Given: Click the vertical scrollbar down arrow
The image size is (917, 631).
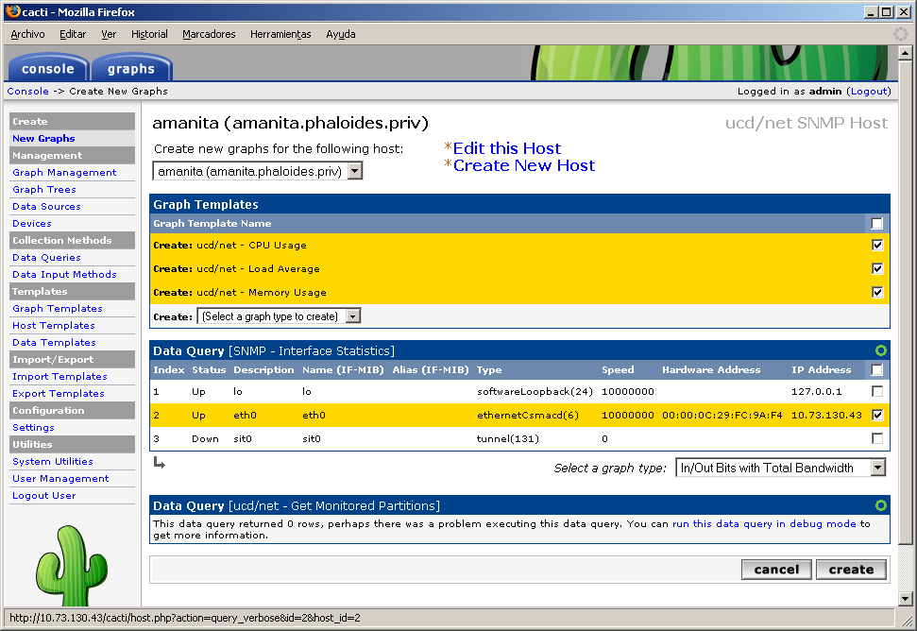Looking at the screenshot, I should tap(905, 598).
